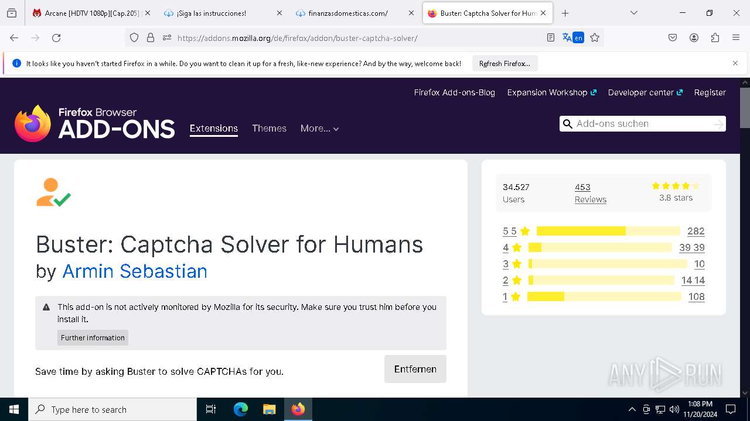Click the Refresh Firefox… button
The height and width of the screenshot is (421, 750).
(504, 64)
